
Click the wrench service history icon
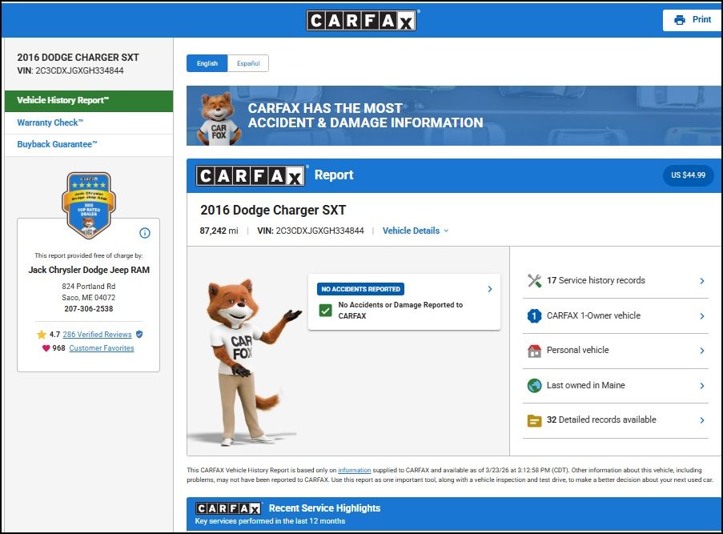[535, 281]
